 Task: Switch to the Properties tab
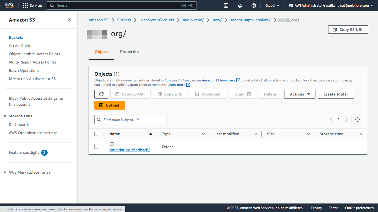click(x=130, y=52)
